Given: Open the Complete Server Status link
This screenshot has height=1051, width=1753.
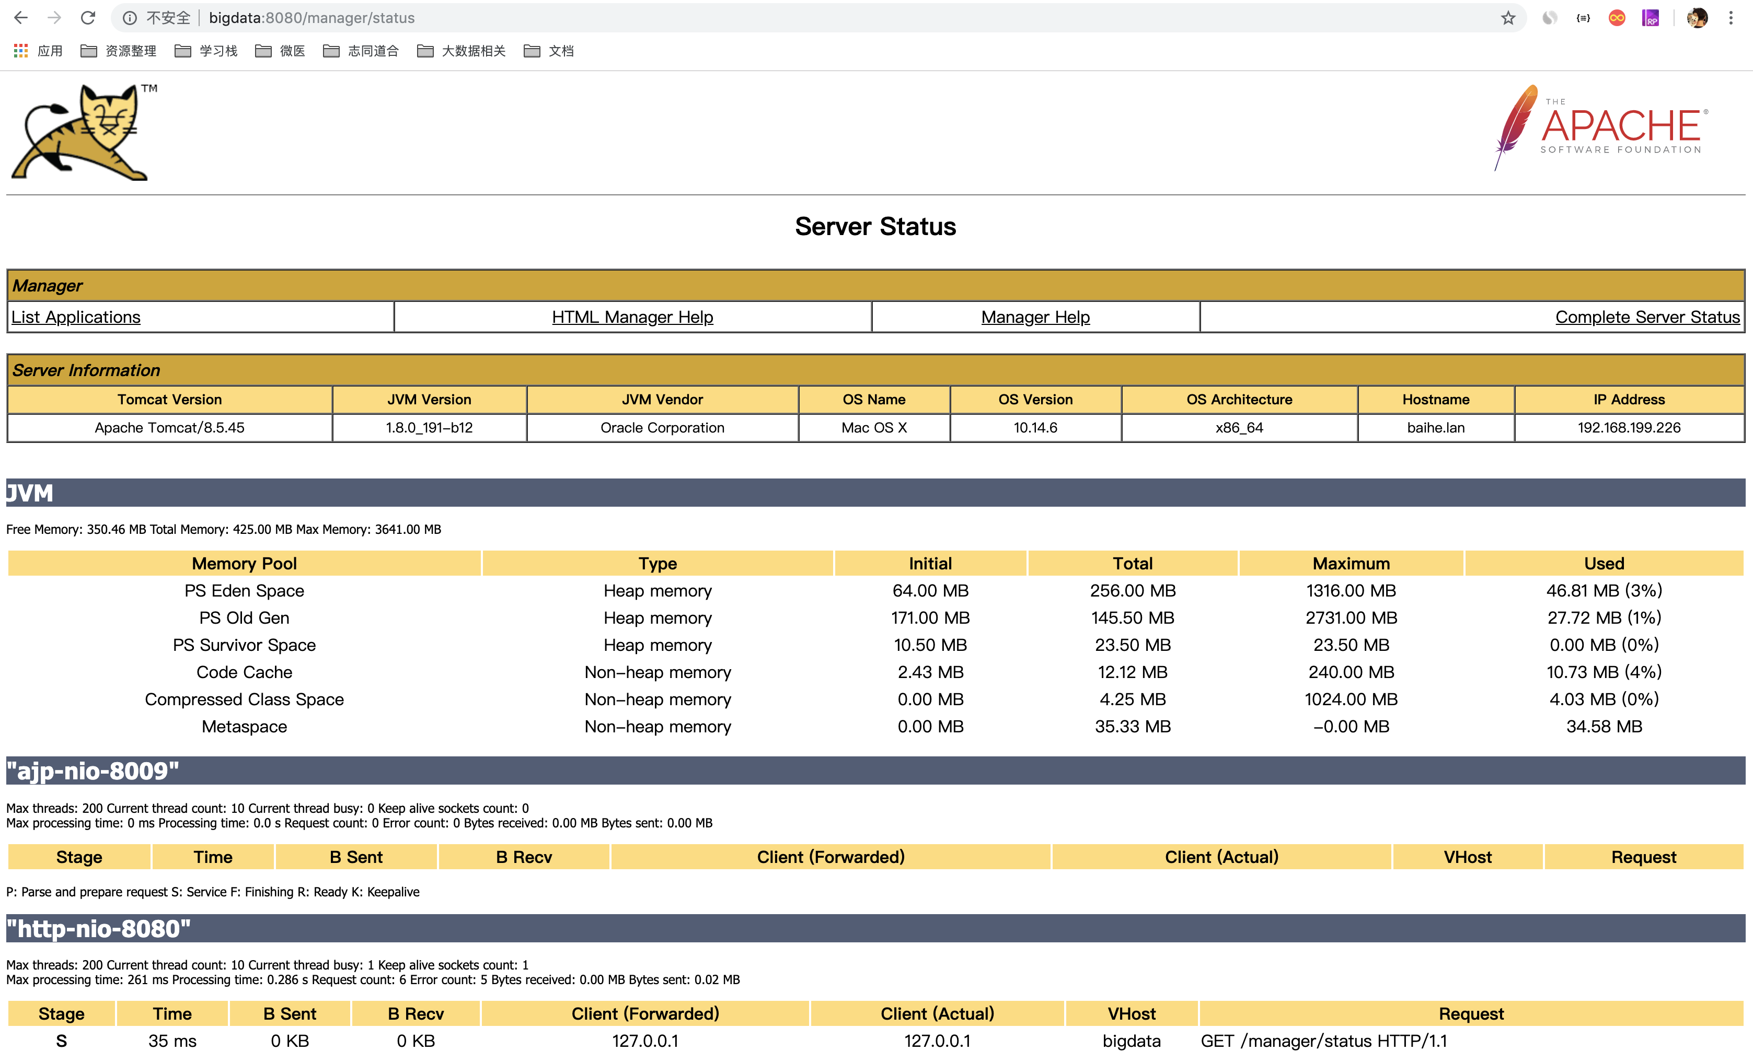Looking at the screenshot, I should [x=1647, y=317].
